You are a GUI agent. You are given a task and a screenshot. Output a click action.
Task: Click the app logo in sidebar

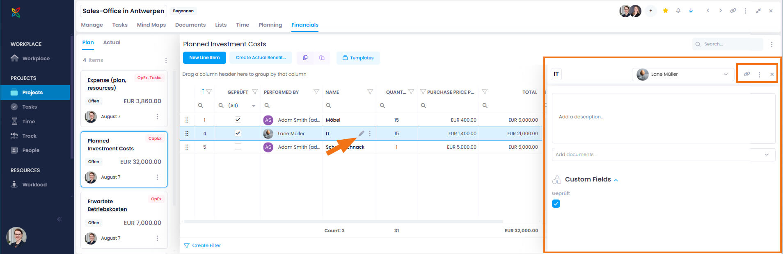16,12
